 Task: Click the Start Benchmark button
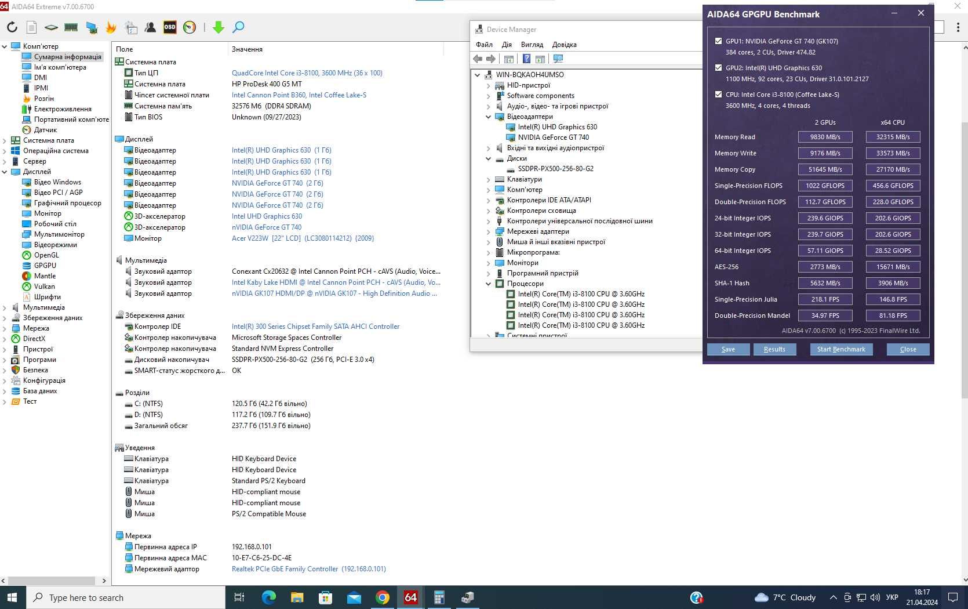point(841,349)
